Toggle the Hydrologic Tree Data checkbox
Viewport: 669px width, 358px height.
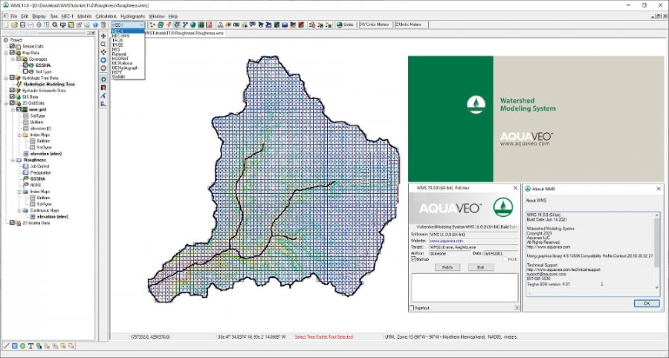12,78
